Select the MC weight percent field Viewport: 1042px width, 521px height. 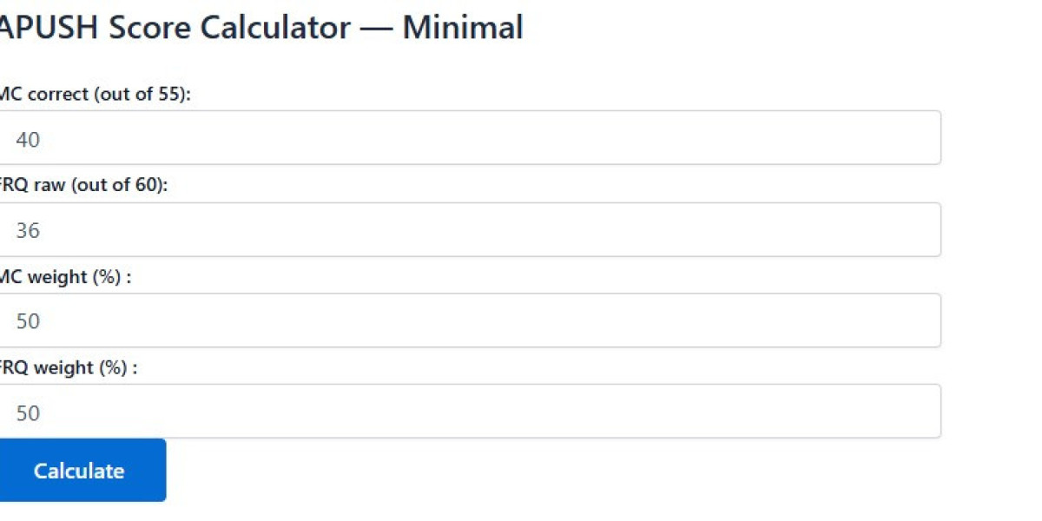click(x=469, y=320)
